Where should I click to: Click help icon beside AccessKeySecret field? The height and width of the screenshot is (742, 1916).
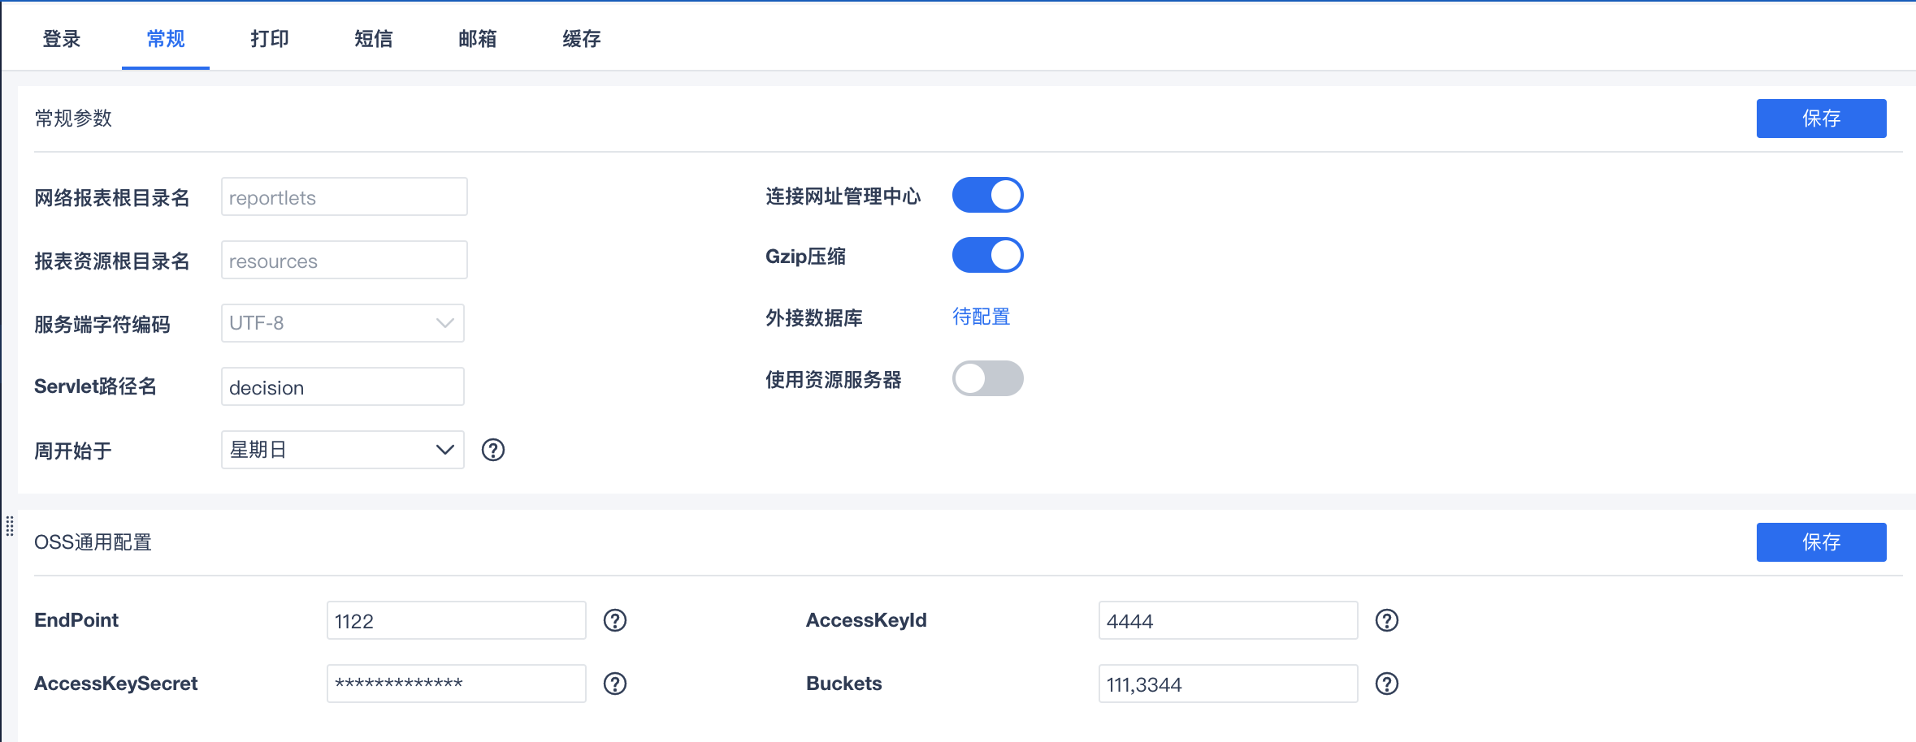(615, 684)
